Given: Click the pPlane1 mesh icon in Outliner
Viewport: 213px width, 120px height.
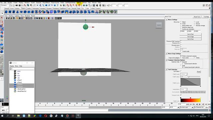Looking at the screenshot, I should pos(15,80).
